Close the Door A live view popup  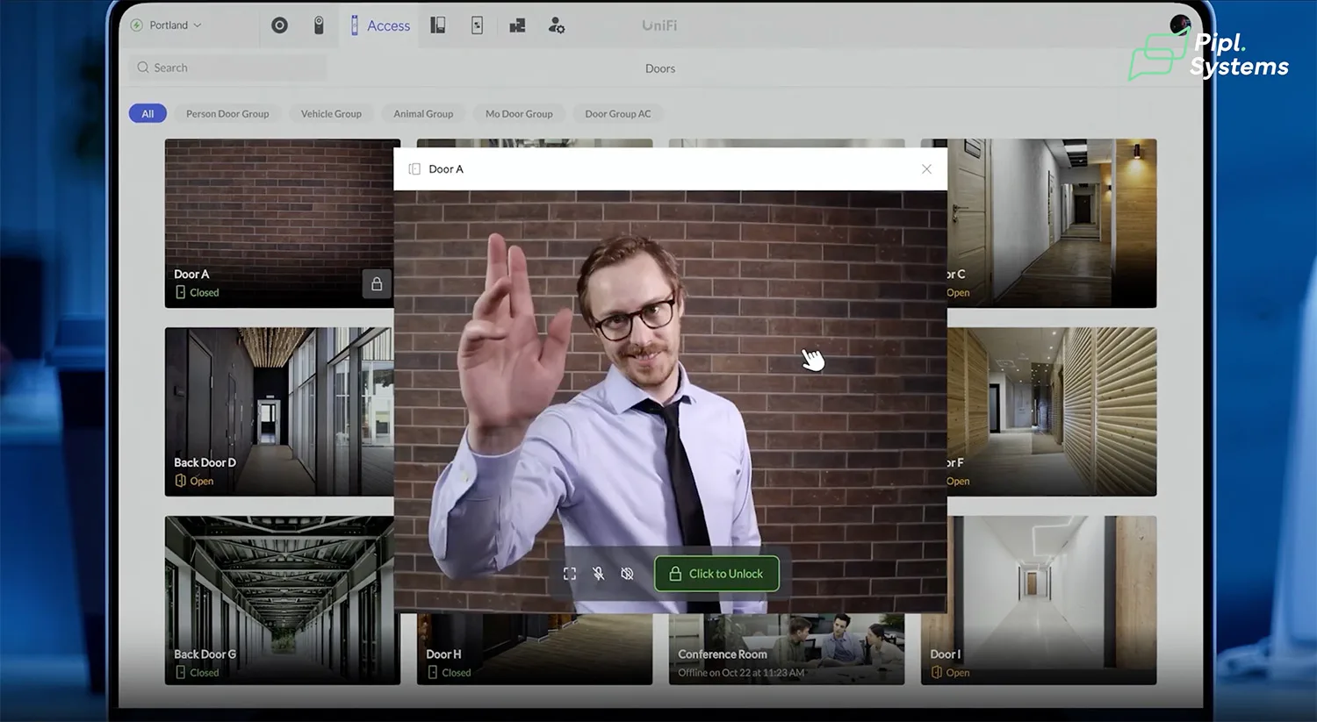pos(926,169)
